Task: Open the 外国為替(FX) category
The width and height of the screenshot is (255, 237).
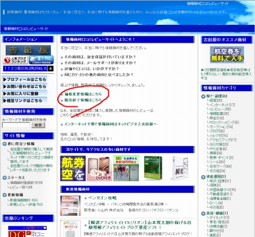Action: (x=222, y=190)
